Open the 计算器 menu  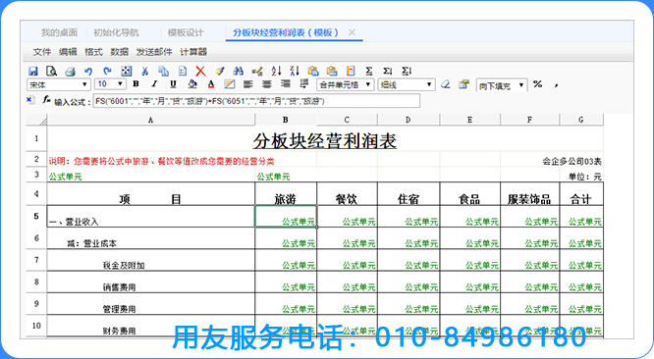tap(193, 52)
